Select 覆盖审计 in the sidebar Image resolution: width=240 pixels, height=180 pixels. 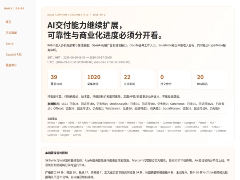point(11,65)
